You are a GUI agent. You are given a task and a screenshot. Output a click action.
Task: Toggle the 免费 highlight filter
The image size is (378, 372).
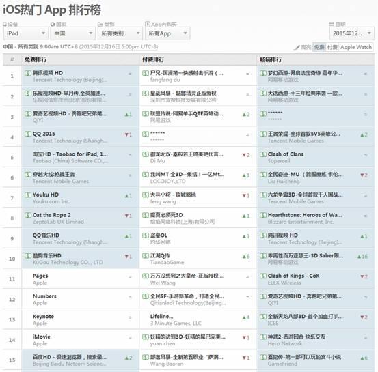pyautogui.click(x=319, y=47)
